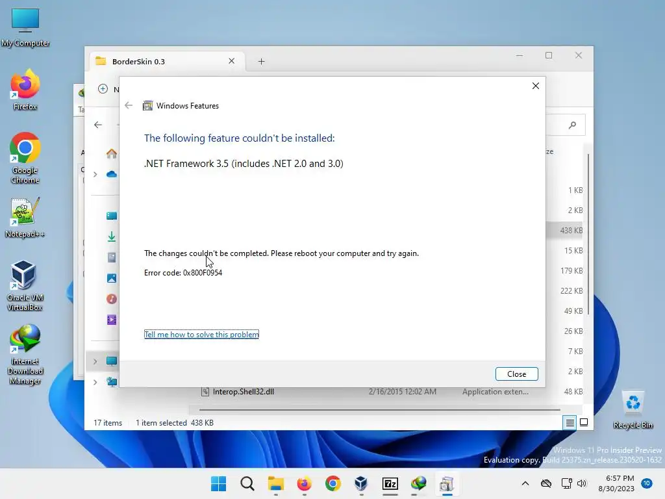Open Home in Explorer navigation pane
This screenshot has height=499, width=665.
tap(112, 153)
